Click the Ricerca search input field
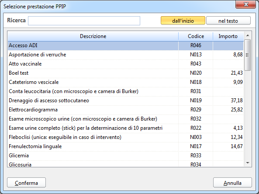 coord(84,21)
